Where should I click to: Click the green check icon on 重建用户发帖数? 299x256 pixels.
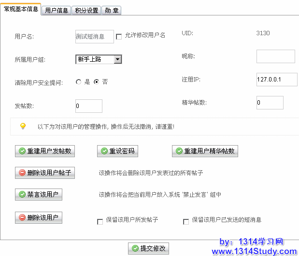(x=22, y=151)
